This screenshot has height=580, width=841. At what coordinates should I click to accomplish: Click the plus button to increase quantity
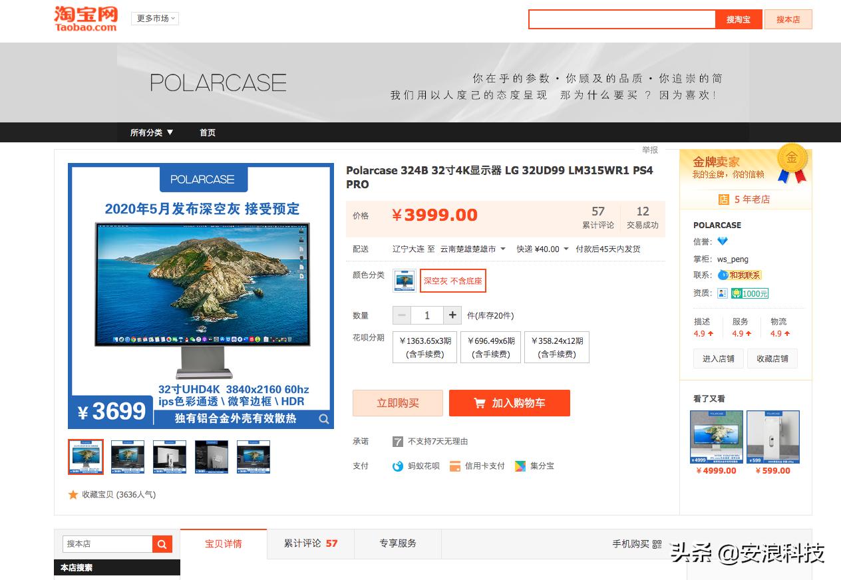point(452,315)
